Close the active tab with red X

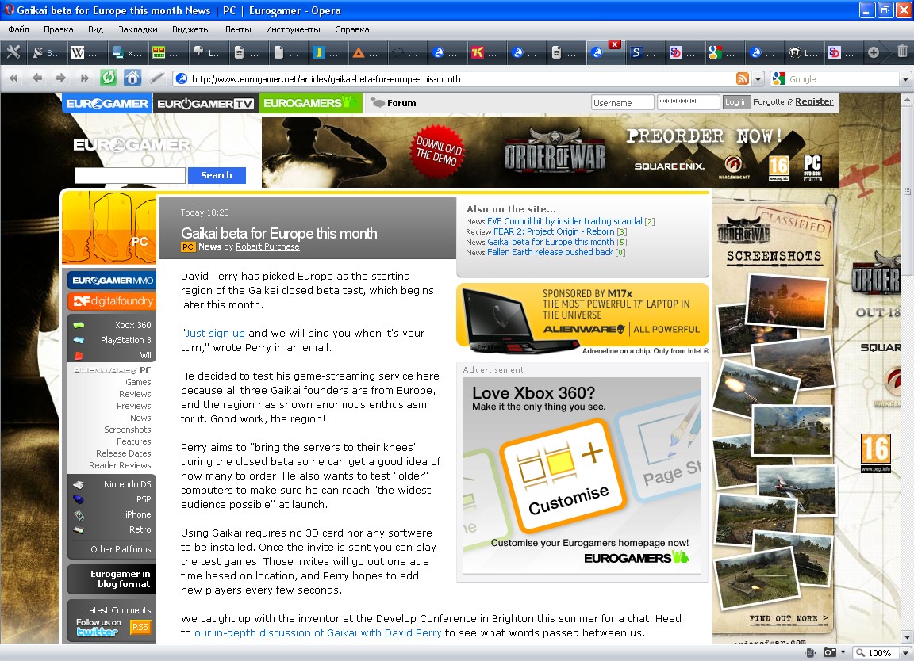[614, 44]
